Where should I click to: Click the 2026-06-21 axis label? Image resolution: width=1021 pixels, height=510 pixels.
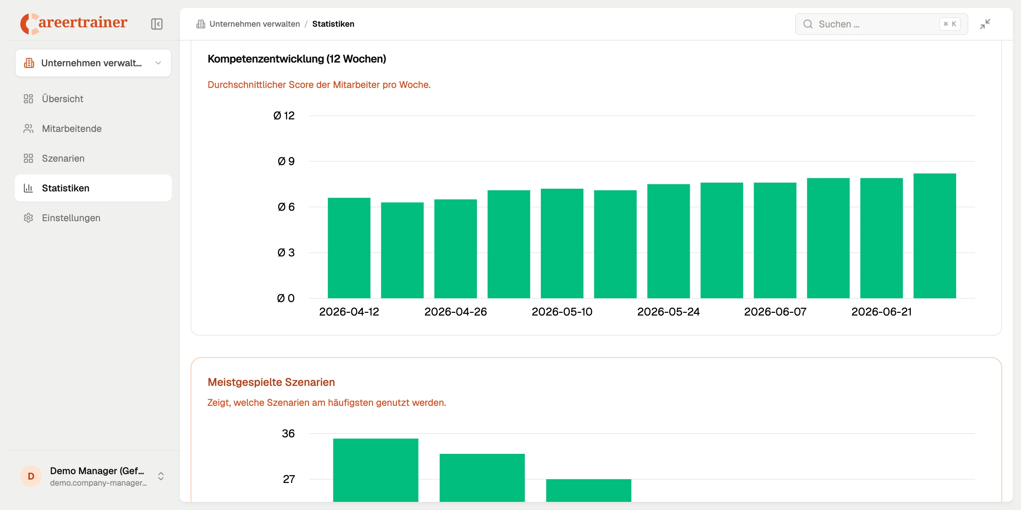[881, 312]
